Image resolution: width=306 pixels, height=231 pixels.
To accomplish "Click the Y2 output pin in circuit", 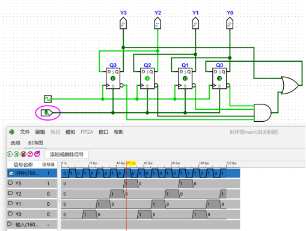I will (158, 23).
